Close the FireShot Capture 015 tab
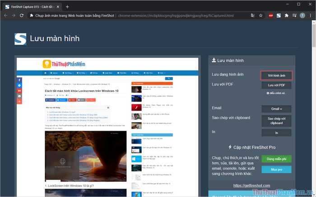Screen dimensions: 316x197 [x=58, y=7]
